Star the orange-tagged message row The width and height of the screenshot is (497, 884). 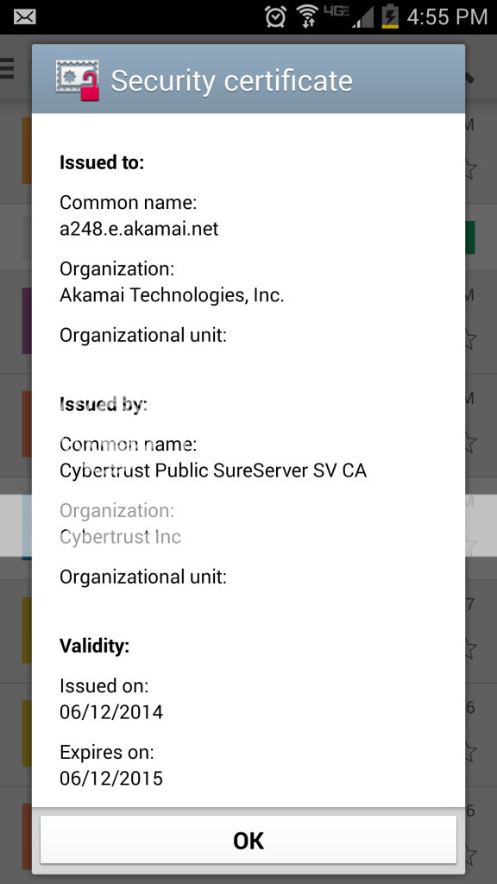(470, 168)
